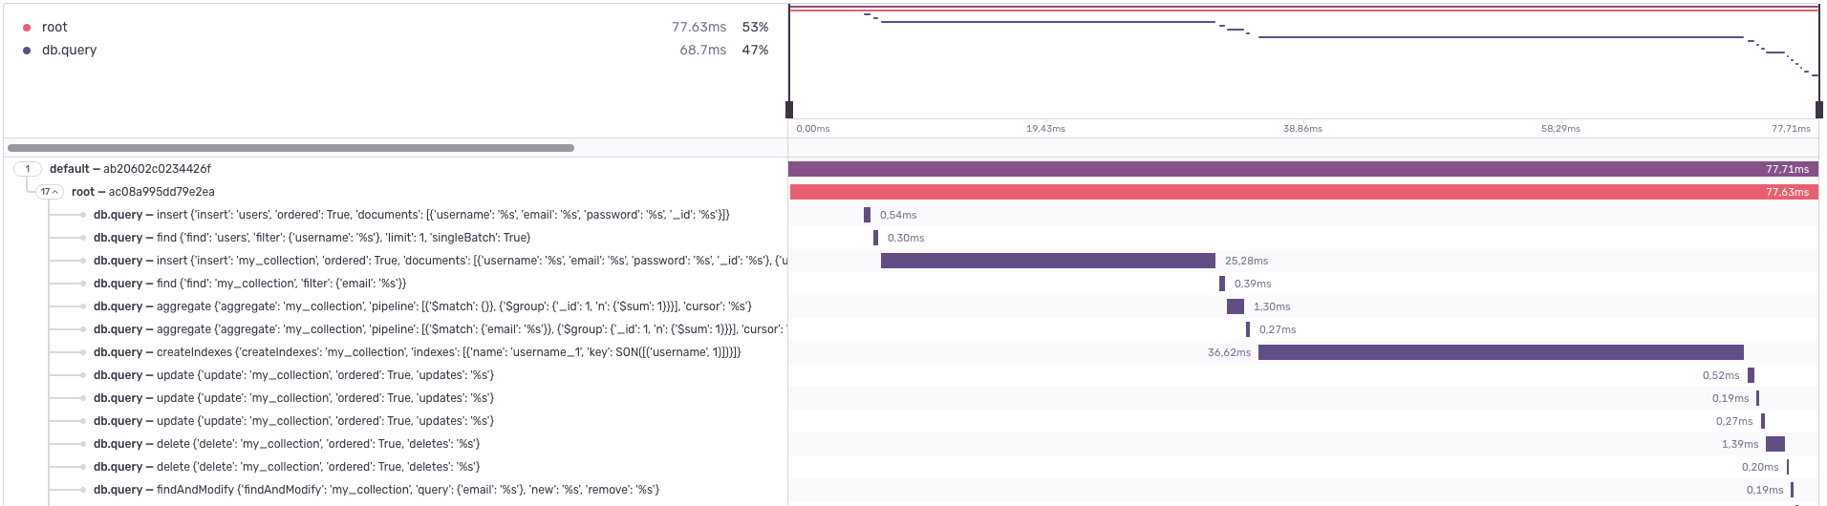Click the red 77.63ms root span bar
This screenshot has width=1827, height=506.
point(1303,192)
